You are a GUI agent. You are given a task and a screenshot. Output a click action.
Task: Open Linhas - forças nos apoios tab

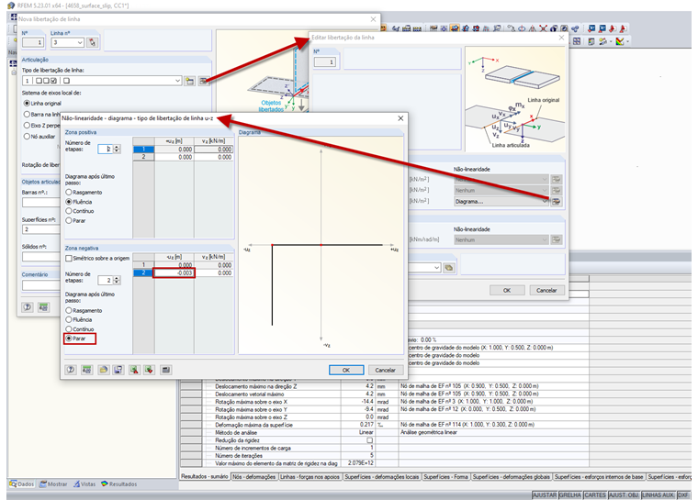pos(310,476)
